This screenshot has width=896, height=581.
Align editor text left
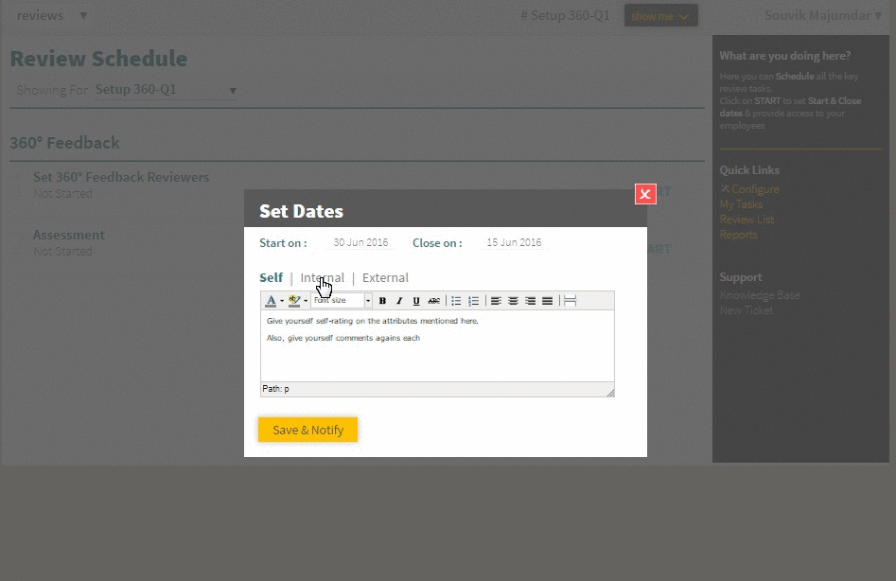point(496,301)
